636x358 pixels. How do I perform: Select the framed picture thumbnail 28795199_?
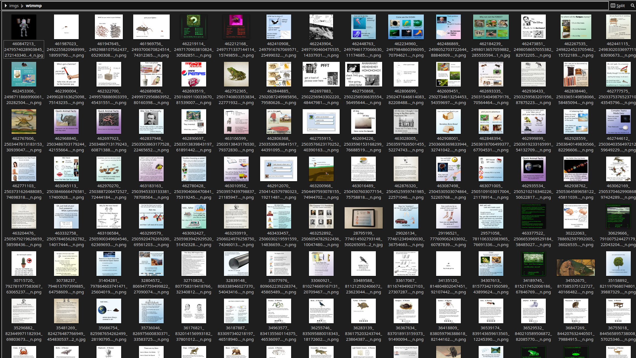[364, 218]
